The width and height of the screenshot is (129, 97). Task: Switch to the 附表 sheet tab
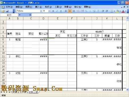point(15,92)
